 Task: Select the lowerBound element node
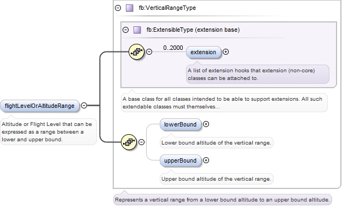coord(181,124)
